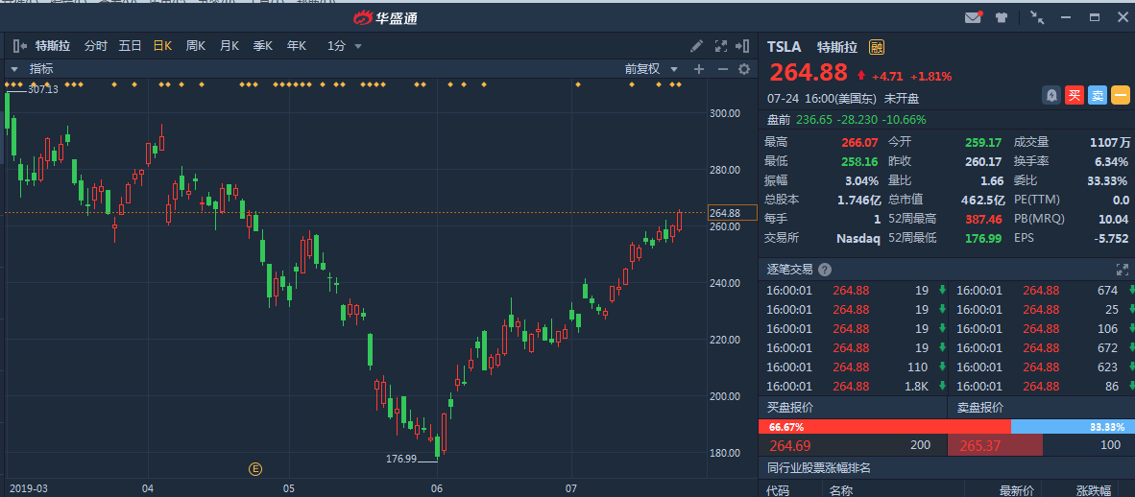Viewport: 1135px width, 497px height.
Task: Click the blue 卖 sell button
Action: tap(1098, 95)
